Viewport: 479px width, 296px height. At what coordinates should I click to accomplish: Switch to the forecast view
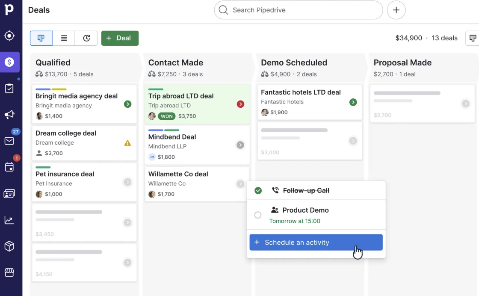[x=86, y=38]
